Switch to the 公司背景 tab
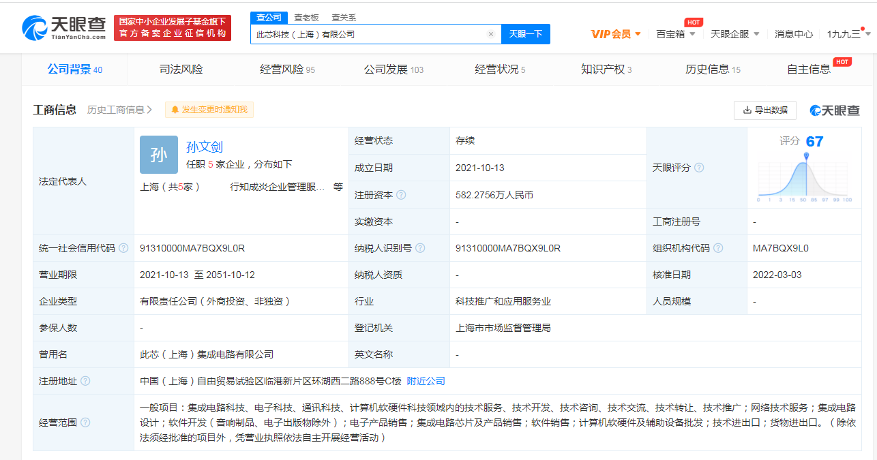 [75, 70]
